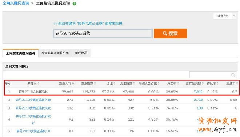Sort table by 占比 column

[111, 83]
